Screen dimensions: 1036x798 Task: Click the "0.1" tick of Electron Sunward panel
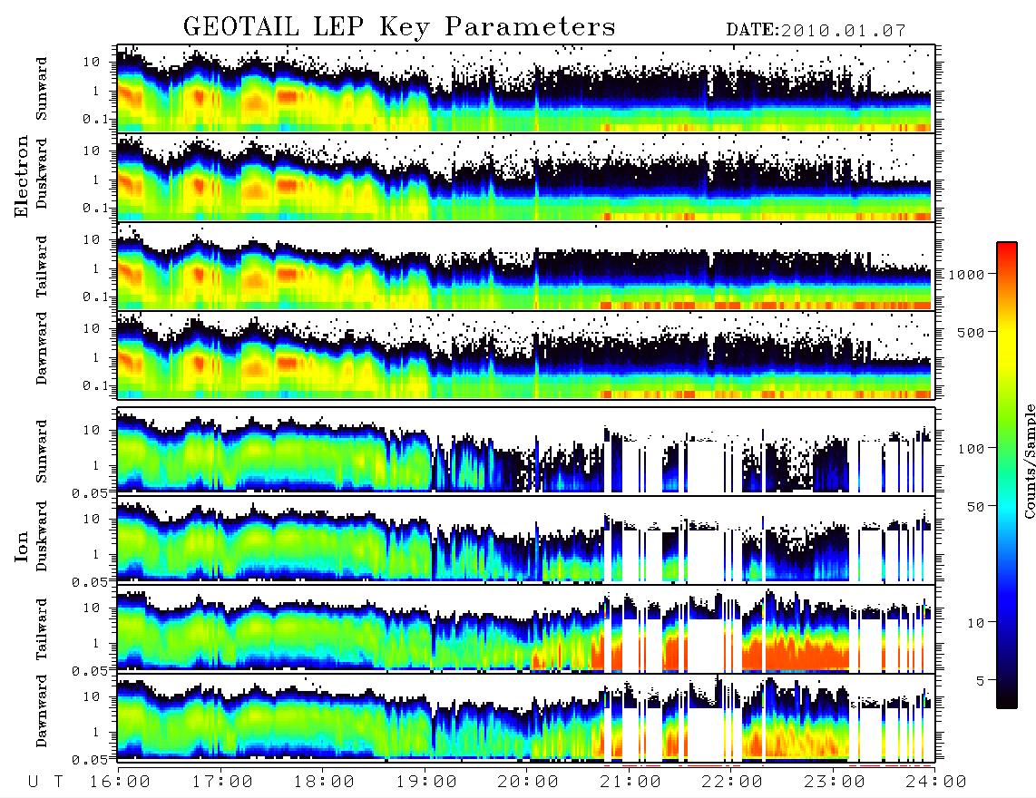(x=96, y=119)
